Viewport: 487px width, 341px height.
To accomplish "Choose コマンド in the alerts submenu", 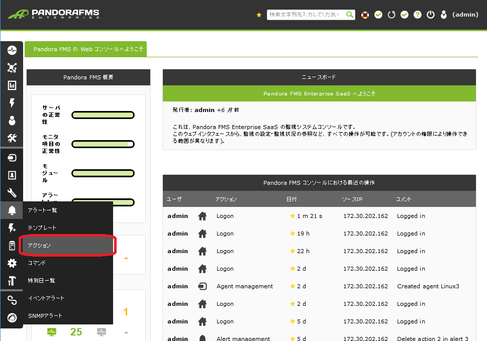I will tap(68, 263).
